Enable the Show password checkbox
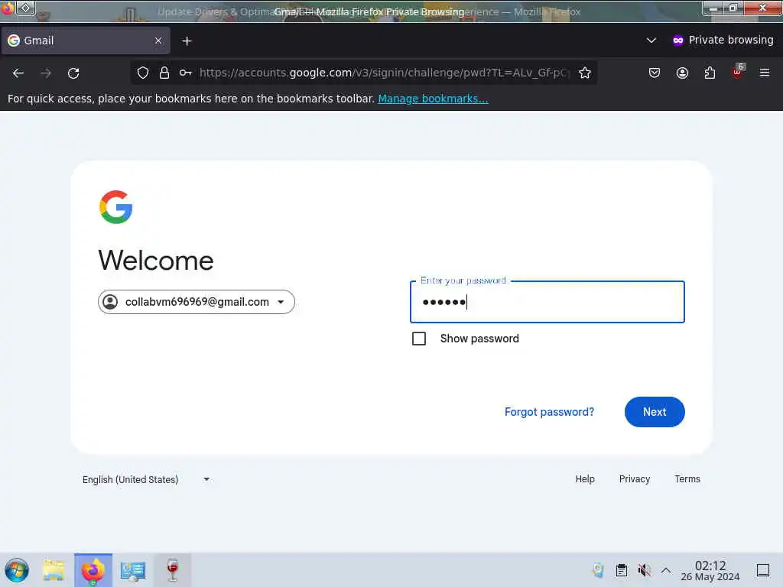The height and width of the screenshot is (587, 783). click(x=419, y=339)
